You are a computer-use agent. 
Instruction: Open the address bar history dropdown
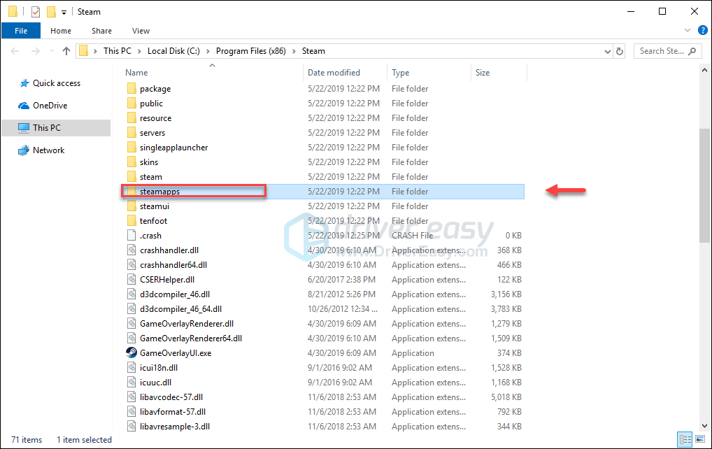click(607, 52)
